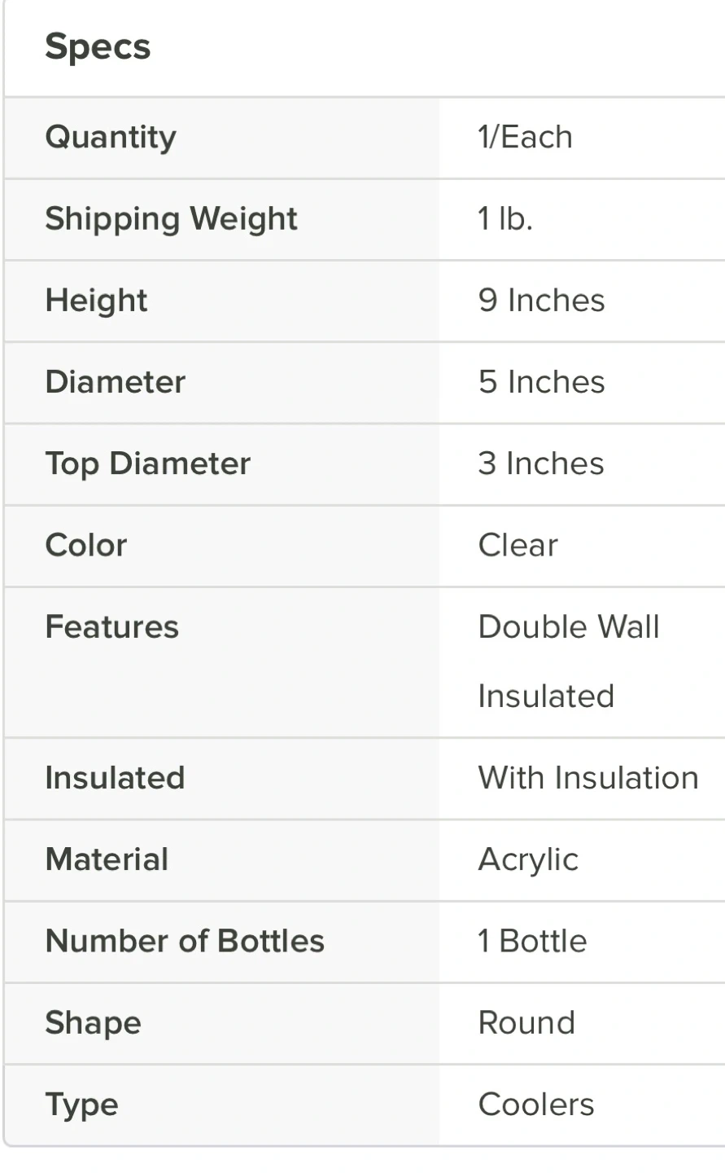Select the Top Diameter label

click(x=147, y=463)
